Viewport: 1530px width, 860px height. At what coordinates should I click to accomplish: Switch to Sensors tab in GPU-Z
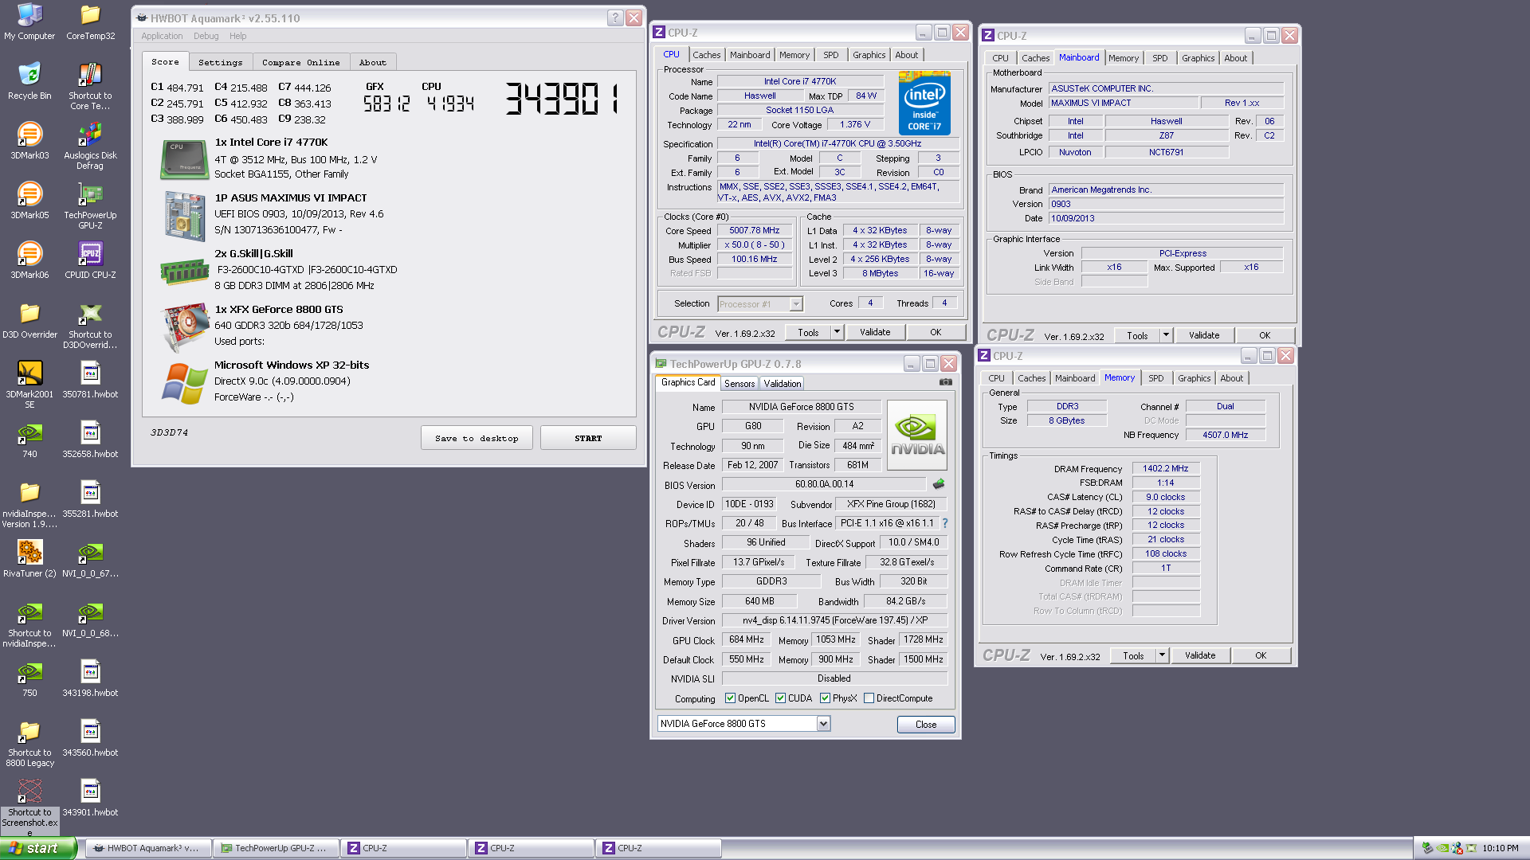(739, 383)
